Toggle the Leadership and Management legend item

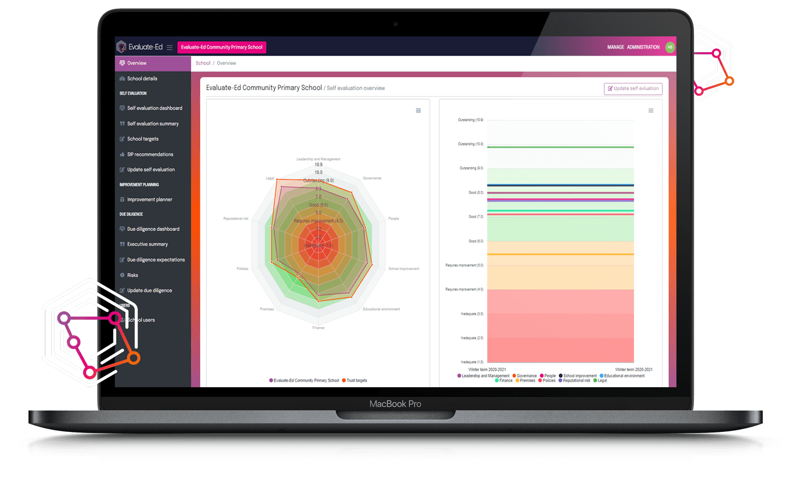coord(485,376)
